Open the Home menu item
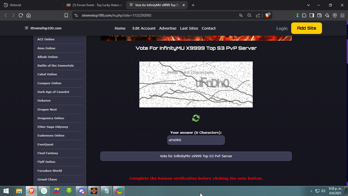The width and height of the screenshot is (348, 196). click(x=120, y=28)
